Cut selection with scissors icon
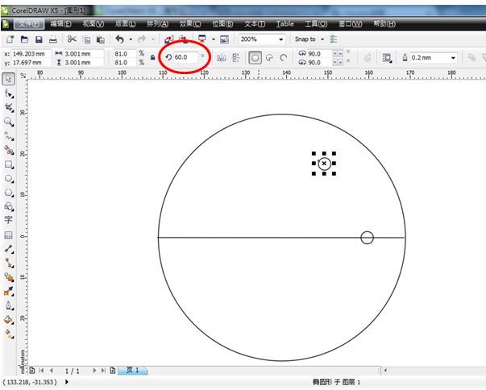The image size is (486, 390). coord(72,39)
